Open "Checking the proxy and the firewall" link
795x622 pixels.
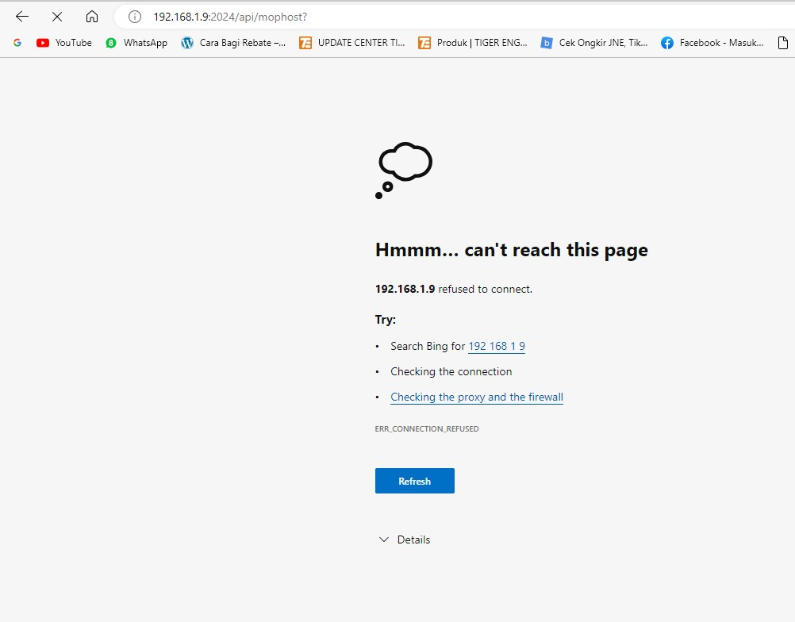tap(477, 397)
